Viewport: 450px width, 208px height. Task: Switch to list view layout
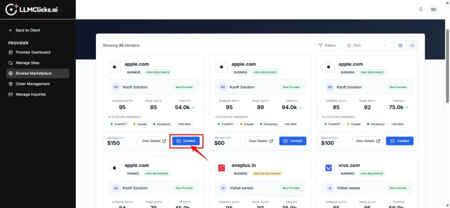412,46
